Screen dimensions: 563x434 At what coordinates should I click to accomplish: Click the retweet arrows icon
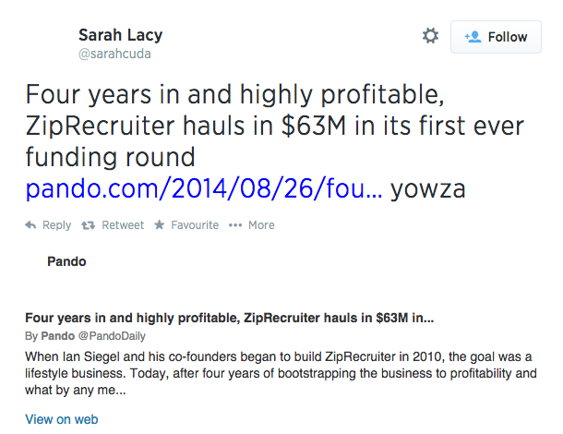[x=89, y=225]
